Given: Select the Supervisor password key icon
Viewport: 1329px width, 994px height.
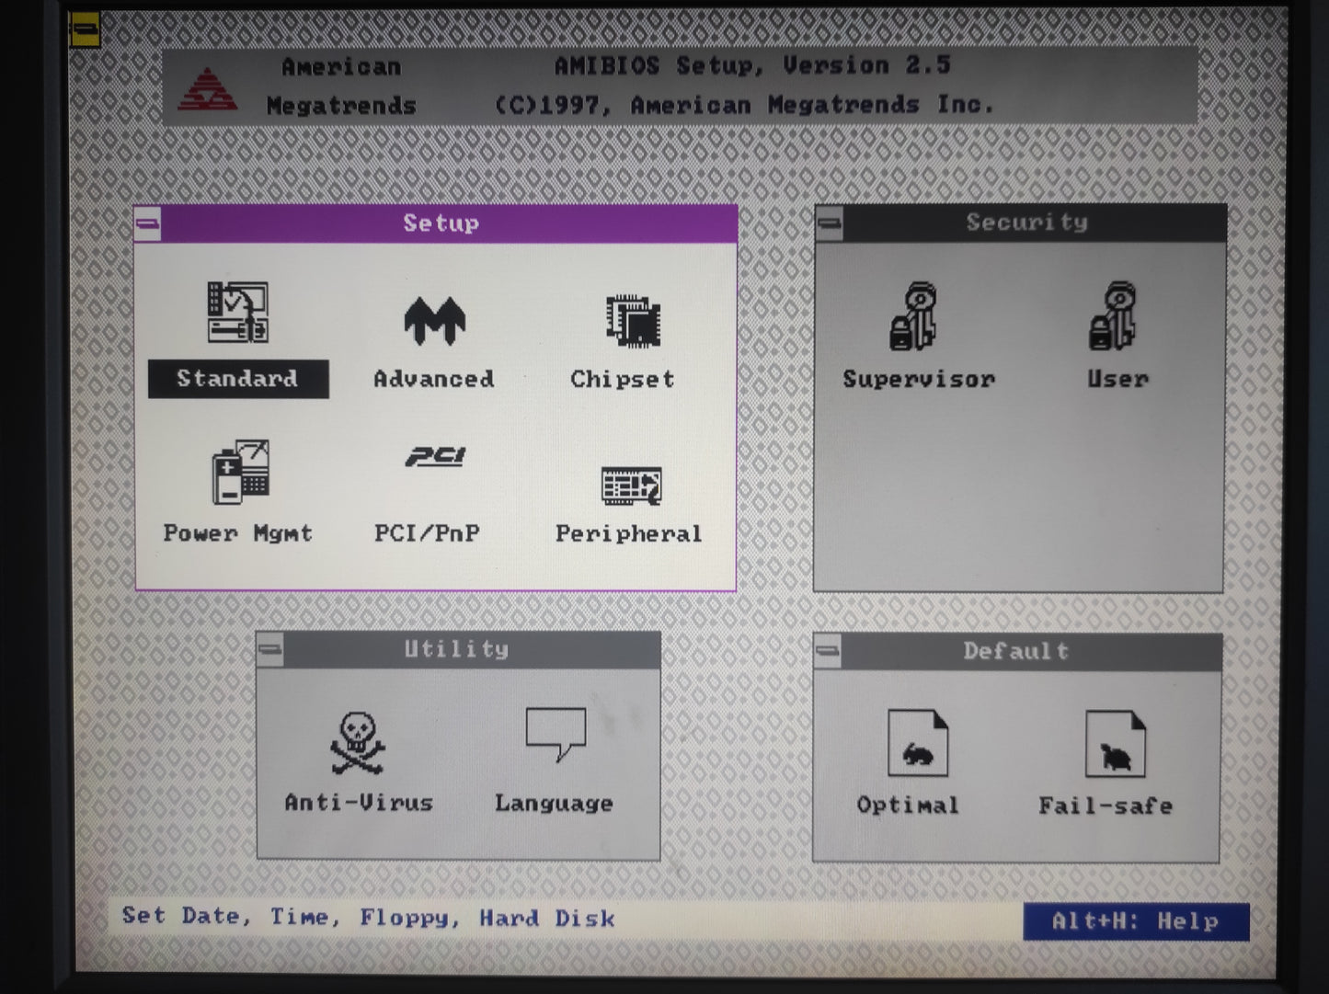Looking at the screenshot, I should pos(912,317).
